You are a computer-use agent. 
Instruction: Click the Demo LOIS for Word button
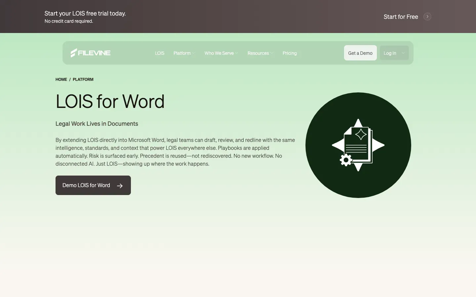93,185
